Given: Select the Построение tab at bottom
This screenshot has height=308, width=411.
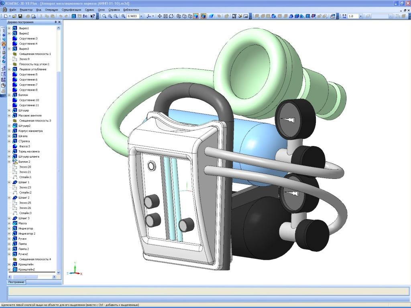Looking at the screenshot, I should pyautogui.click(x=16, y=282).
